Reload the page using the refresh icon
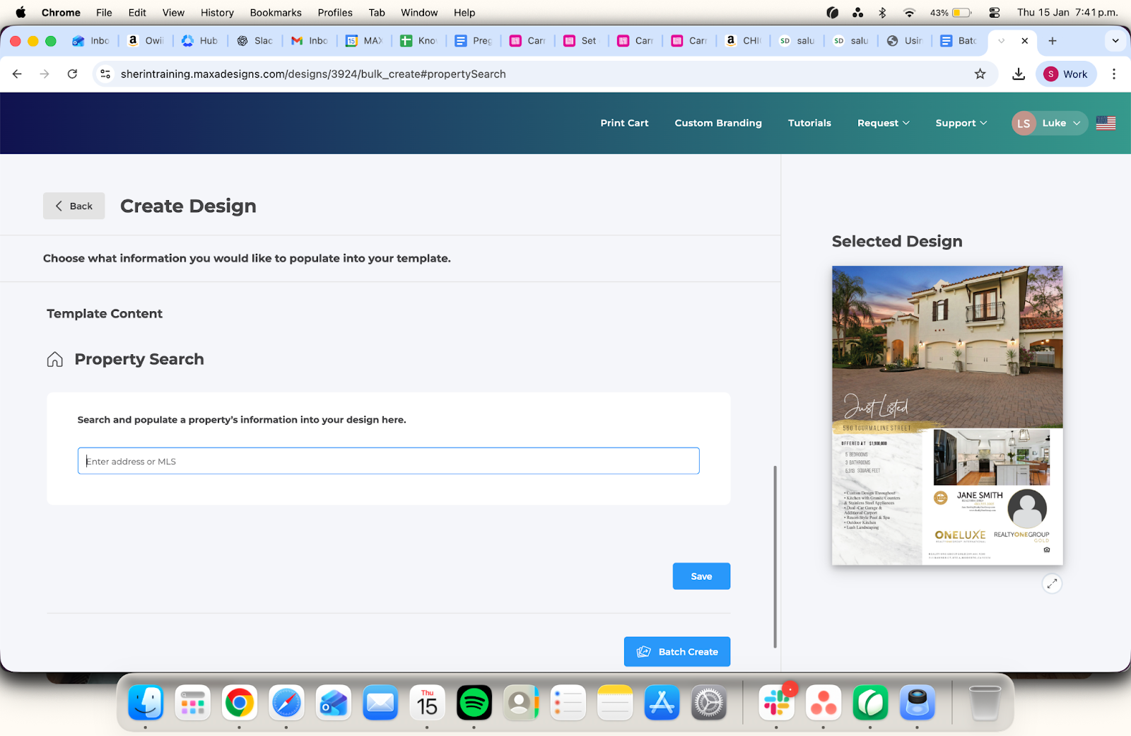1131x736 pixels. click(72, 74)
